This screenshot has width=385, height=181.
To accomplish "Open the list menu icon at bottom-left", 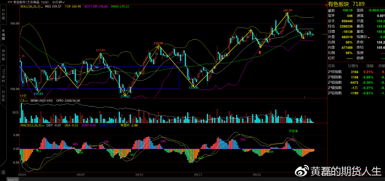I will [3, 172].
